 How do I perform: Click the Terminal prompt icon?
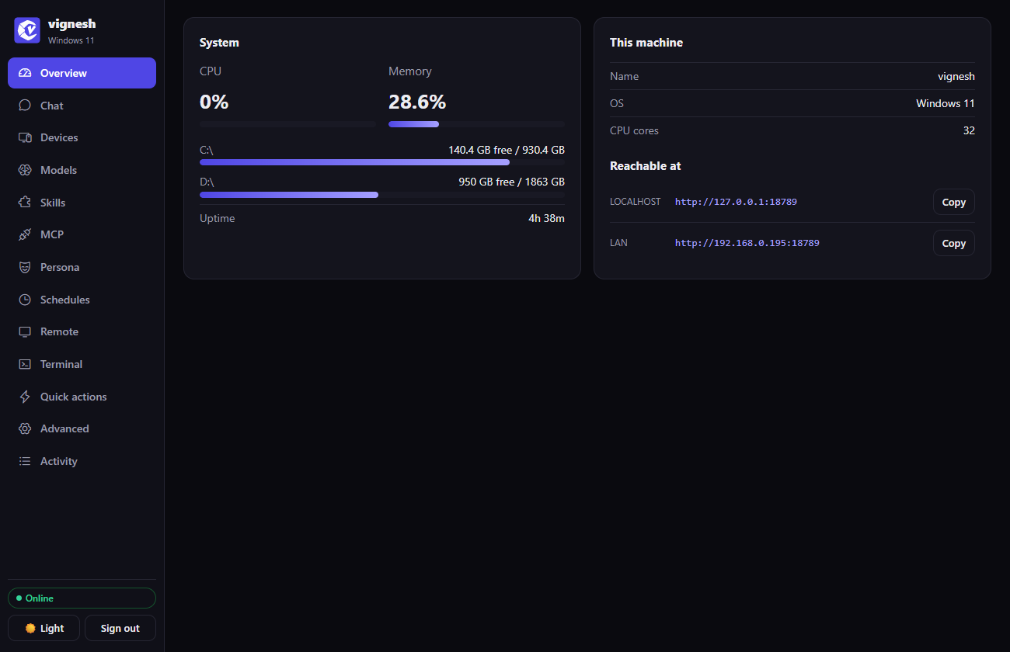[25, 364]
